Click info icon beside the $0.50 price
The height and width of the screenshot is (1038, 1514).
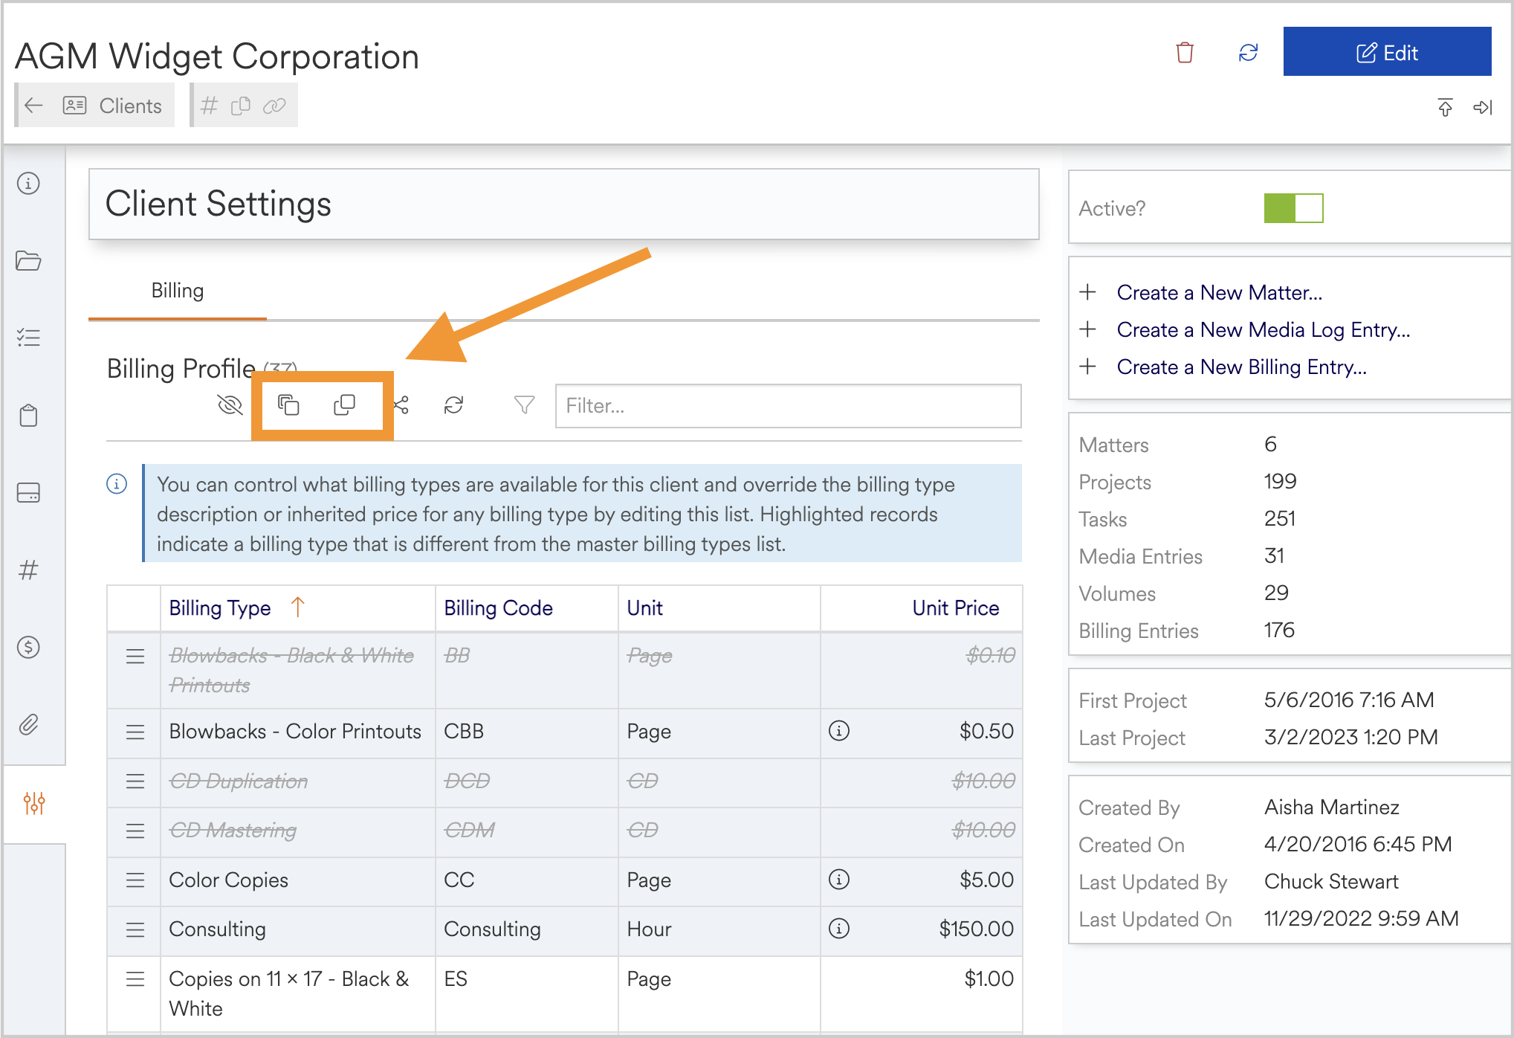[x=838, y=731]
